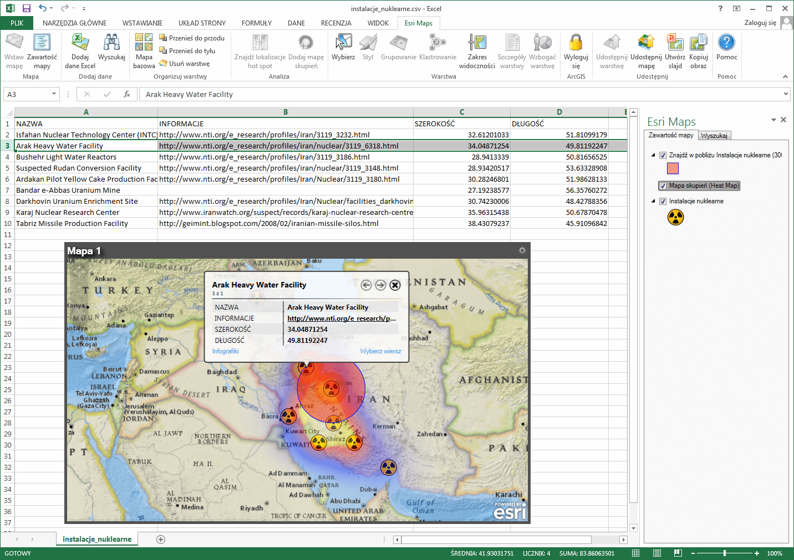
Task: Click Kopiuj obraz icon
Action: 699,51
